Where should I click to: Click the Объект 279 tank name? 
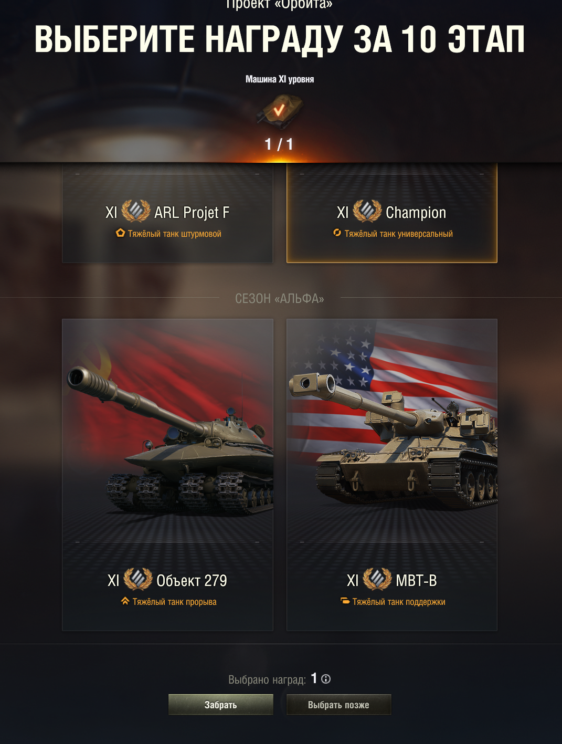192,581
